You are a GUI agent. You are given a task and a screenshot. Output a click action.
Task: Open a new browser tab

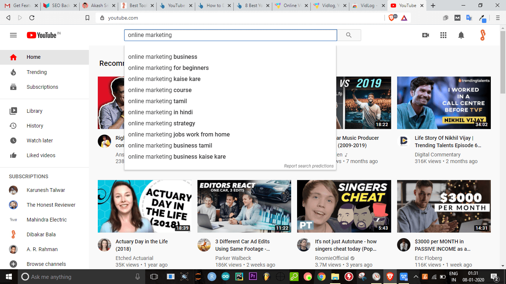pos(433,6)
